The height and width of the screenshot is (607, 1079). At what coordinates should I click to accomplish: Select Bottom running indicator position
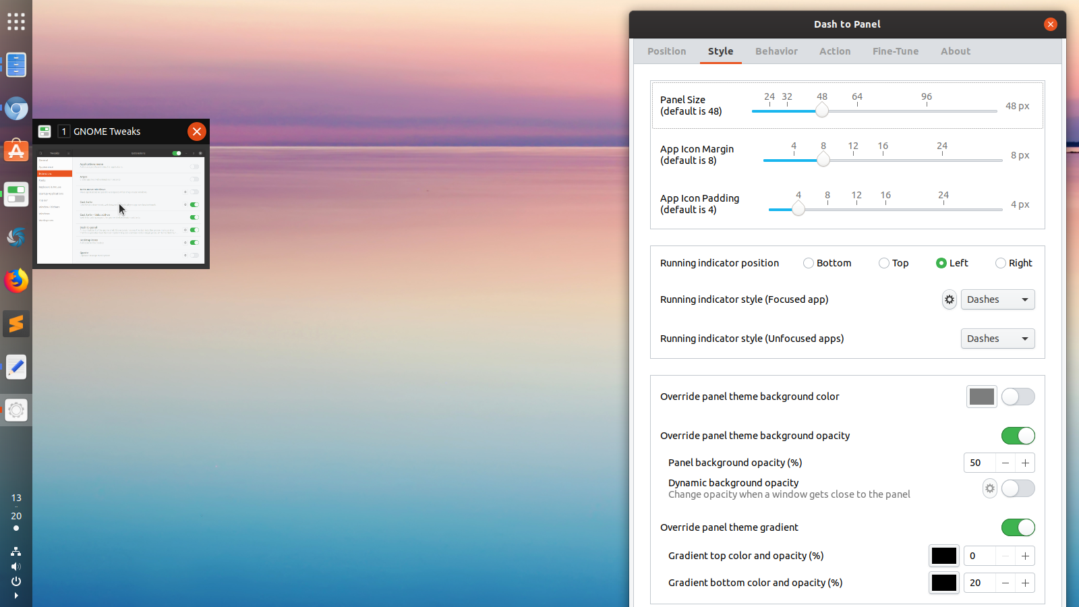[x=809, y=263]
